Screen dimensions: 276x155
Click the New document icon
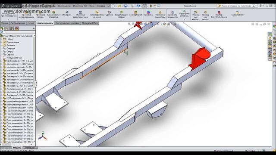113,6
